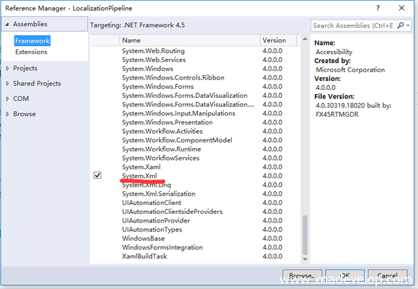Select the Framework category
Image resolution: width=418 pixels, height=289 pixels.
coord(33,40)
